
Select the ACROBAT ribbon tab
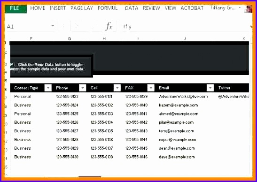point(192,8)
